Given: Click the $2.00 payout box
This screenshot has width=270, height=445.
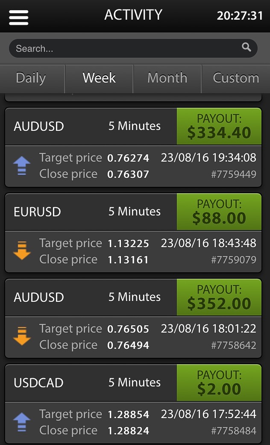Looking at the screenshot, I should pyautogui.click(x=219, y=383).
